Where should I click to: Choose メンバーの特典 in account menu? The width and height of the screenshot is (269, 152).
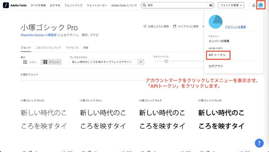[219, 41]
